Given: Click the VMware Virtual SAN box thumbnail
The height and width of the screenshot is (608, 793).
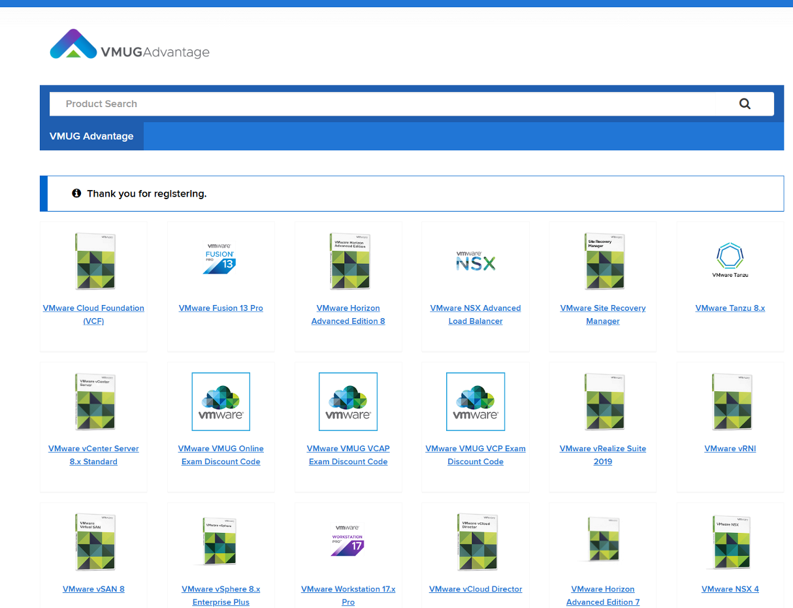Looking at the screenshot, I should [94, 542].
